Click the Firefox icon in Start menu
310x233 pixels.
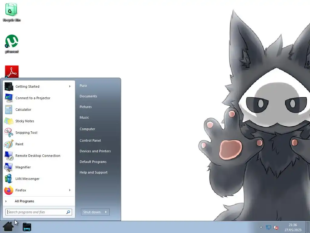pos(9,190)
